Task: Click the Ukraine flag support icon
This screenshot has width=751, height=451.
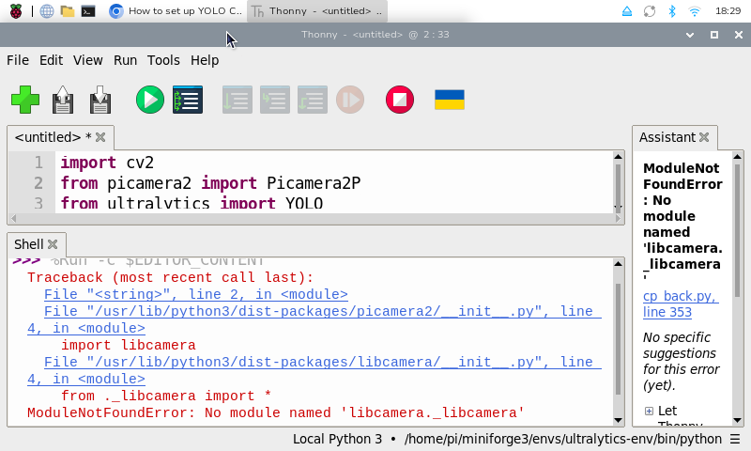Action: click(450, 100)
